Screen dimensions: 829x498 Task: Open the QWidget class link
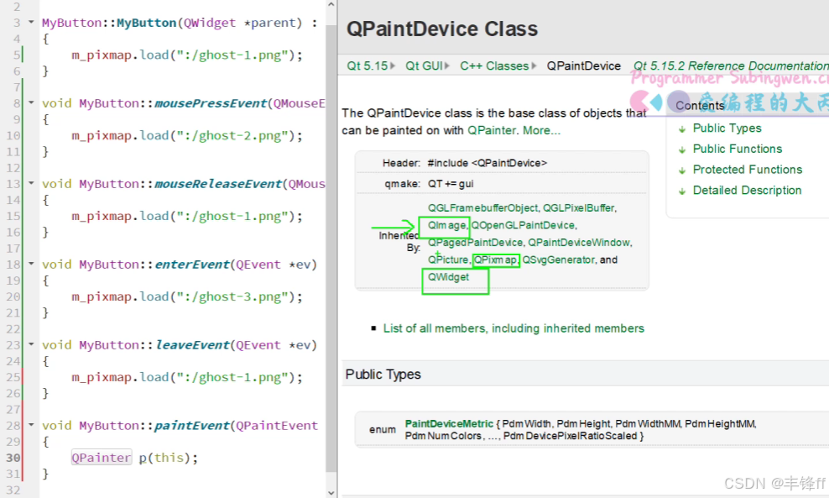click(448, 277)
